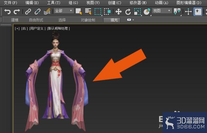This screenshot has width=207, height=133.
Task: Open the 动画(A) menu
Action: click(161, 3)
